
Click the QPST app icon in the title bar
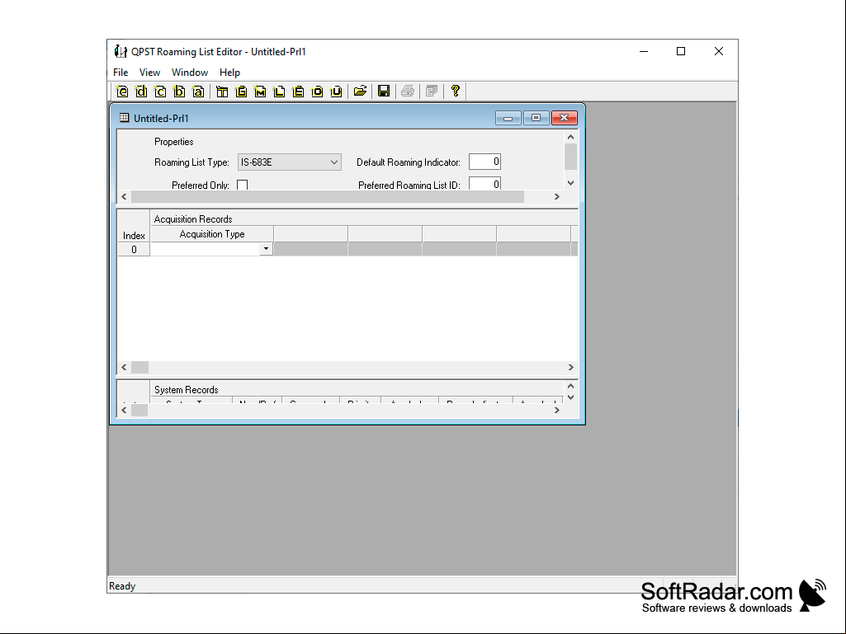click(x=121, y=51)
